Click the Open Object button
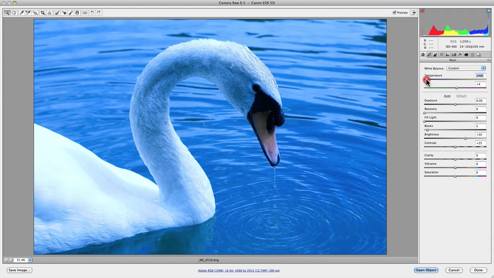The image size is (494, 278). [x=426, y=270]
